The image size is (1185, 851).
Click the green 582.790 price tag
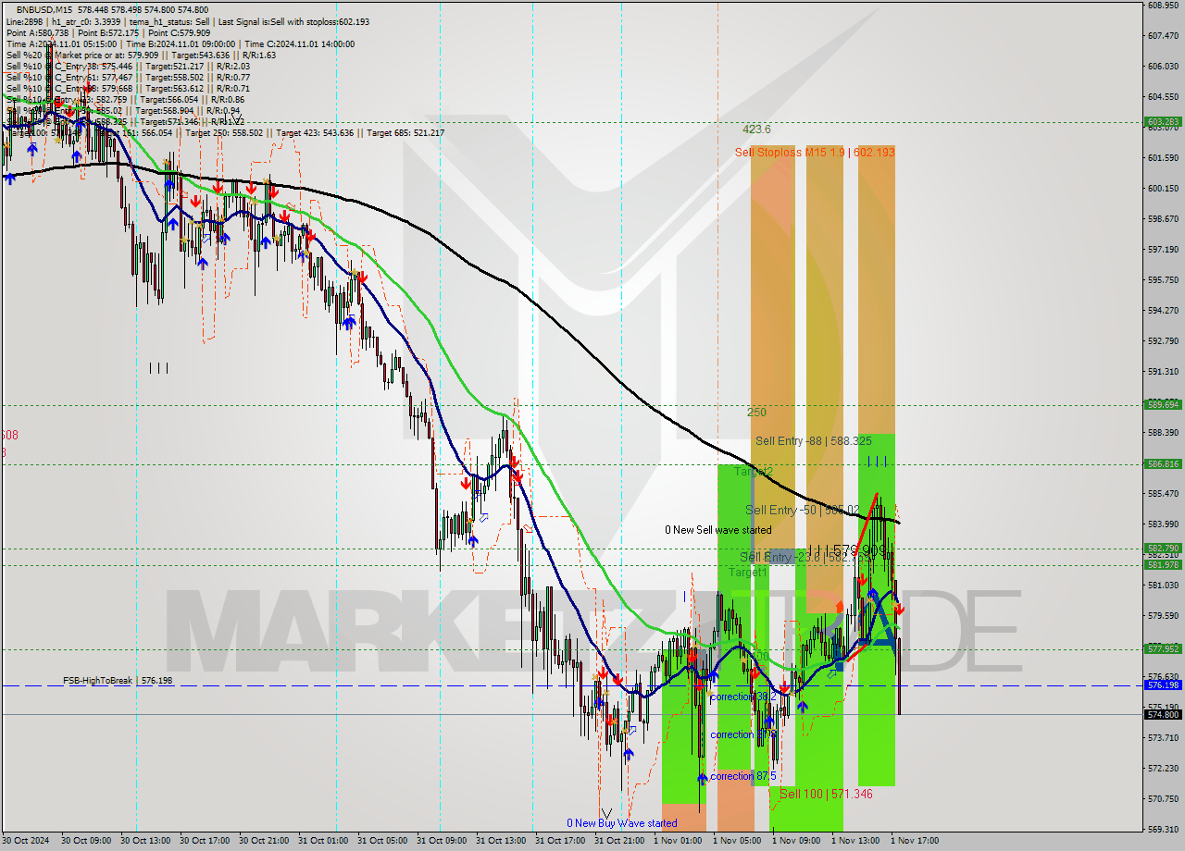point(1163,549)
